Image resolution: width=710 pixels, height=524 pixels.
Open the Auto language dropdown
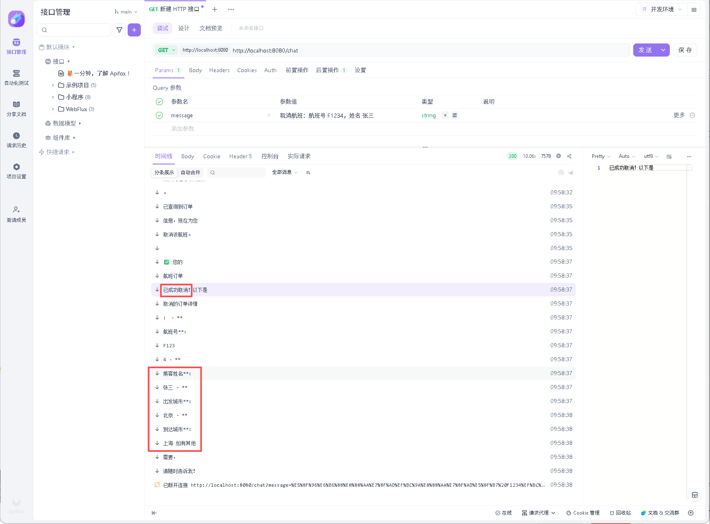tap(627, 156)
